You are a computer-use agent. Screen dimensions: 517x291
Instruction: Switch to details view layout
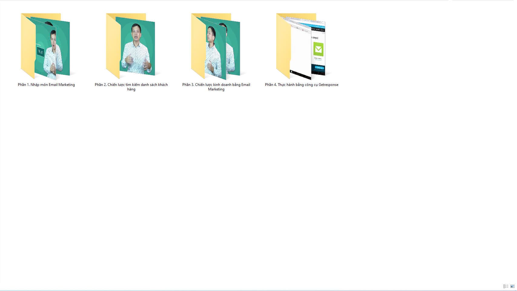(x=506, y=286)
